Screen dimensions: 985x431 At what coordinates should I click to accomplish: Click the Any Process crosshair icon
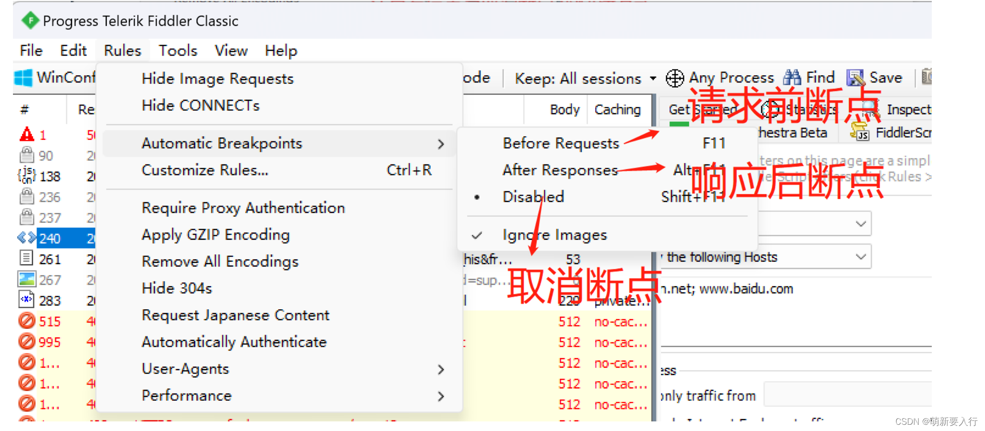pos(675,78)
